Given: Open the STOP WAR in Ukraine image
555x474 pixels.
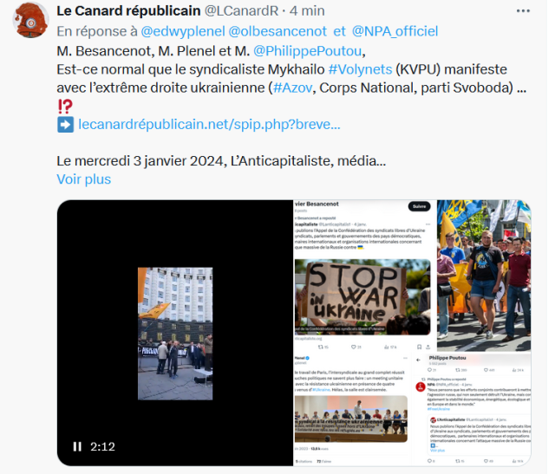Looking at the screenshot, I should pos(362,296).
